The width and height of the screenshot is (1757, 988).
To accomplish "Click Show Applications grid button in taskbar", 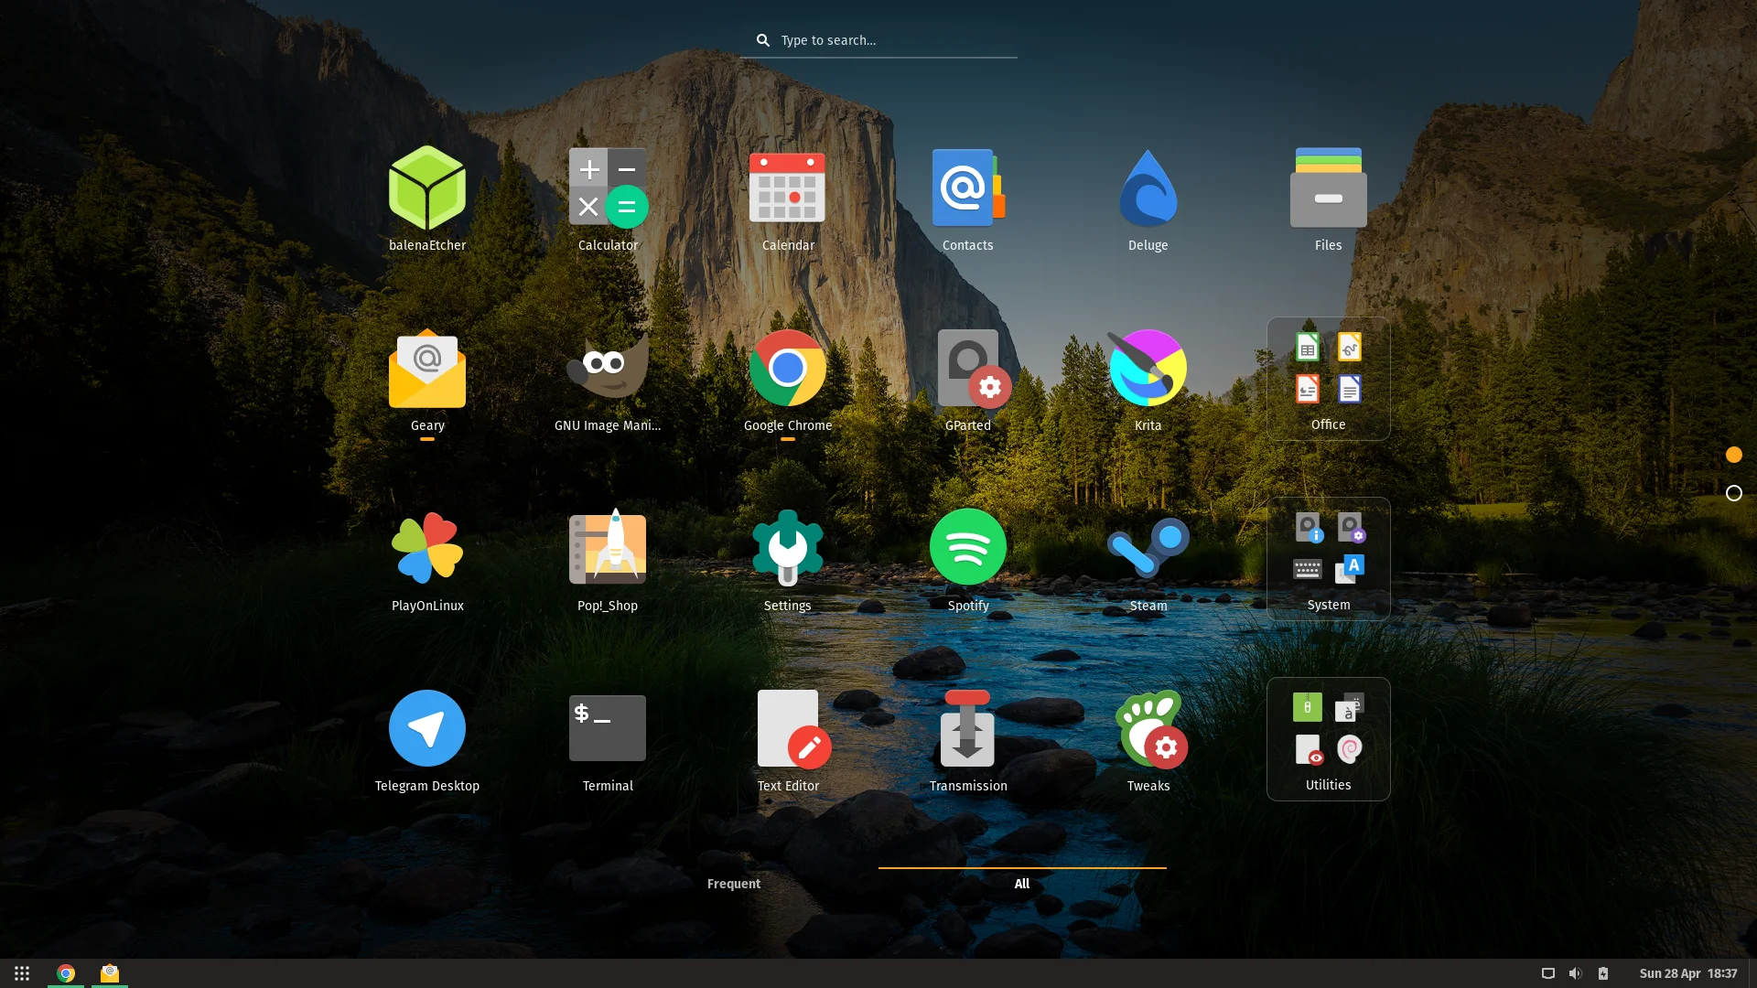I will pyautogui.click(x=22, y=973).
